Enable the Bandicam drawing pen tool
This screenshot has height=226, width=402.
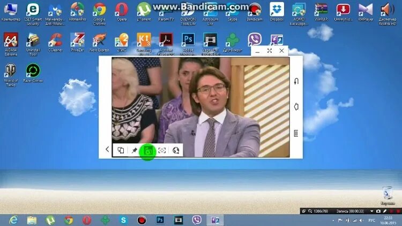tap(385, 211)
